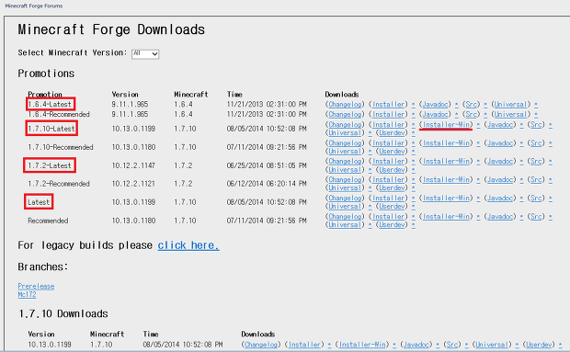
Task: Download Installer for 1.6.4-Recommended
Action: [388, 115]
